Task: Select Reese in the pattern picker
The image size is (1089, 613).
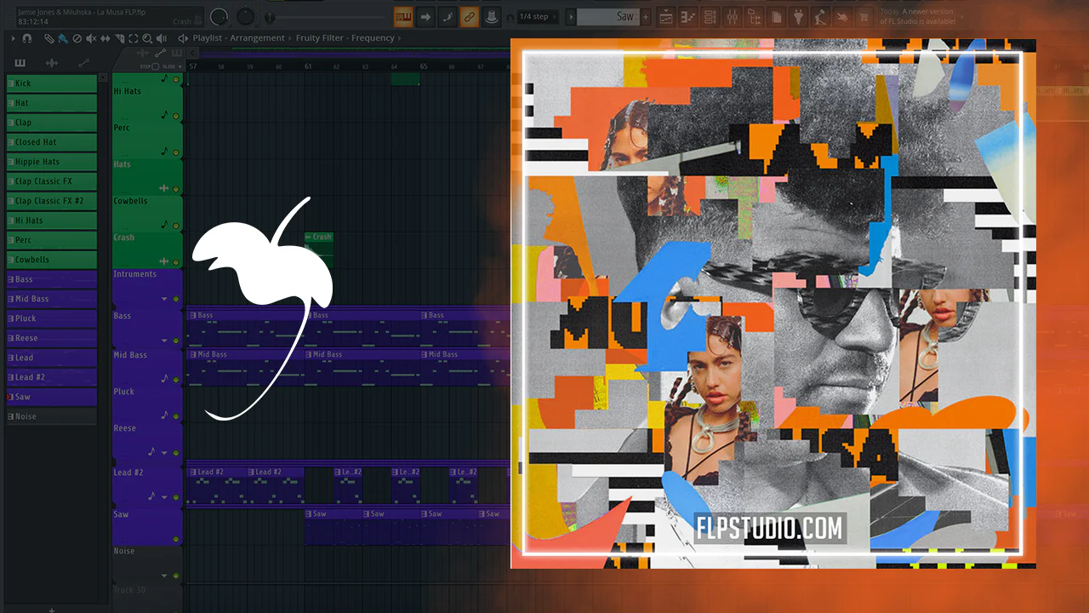Action: 52,338
